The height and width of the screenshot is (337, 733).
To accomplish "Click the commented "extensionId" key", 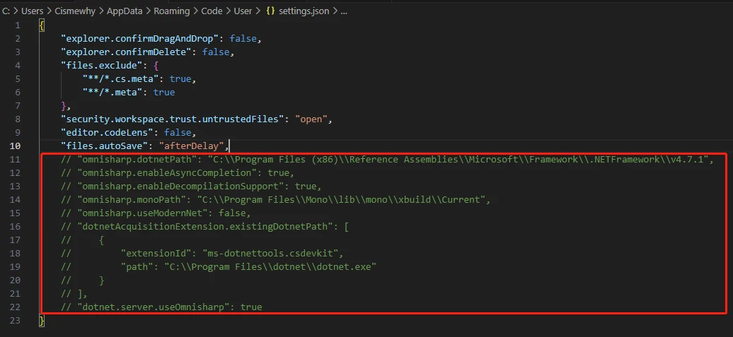I will (x=156, y=254).
